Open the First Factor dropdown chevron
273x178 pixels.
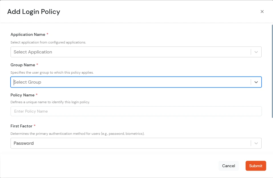click(x=256, y=143)
